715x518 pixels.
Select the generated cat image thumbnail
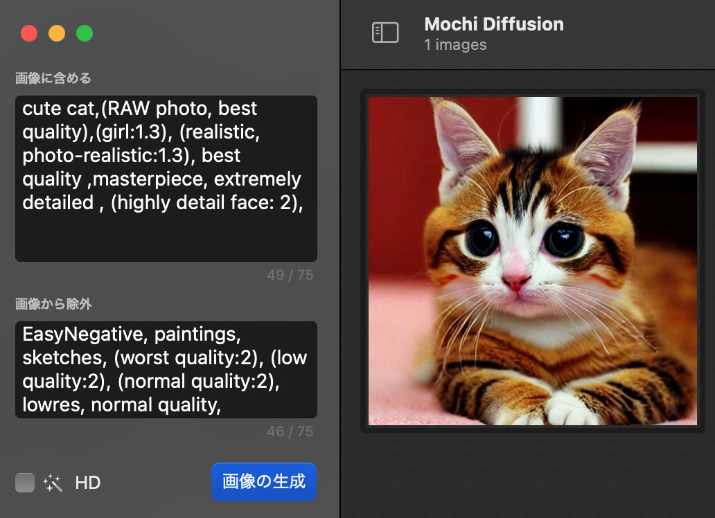click(532, 260)
